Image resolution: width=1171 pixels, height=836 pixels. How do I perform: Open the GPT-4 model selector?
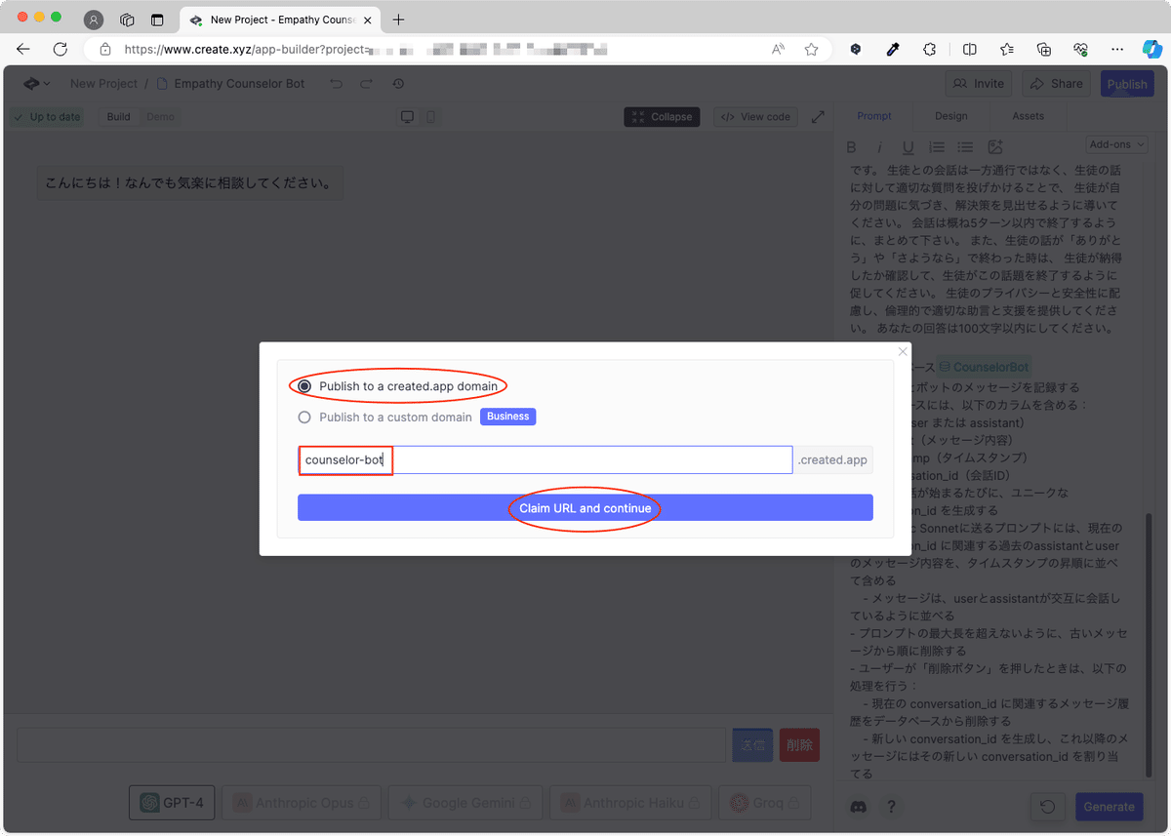coord(171,802)
